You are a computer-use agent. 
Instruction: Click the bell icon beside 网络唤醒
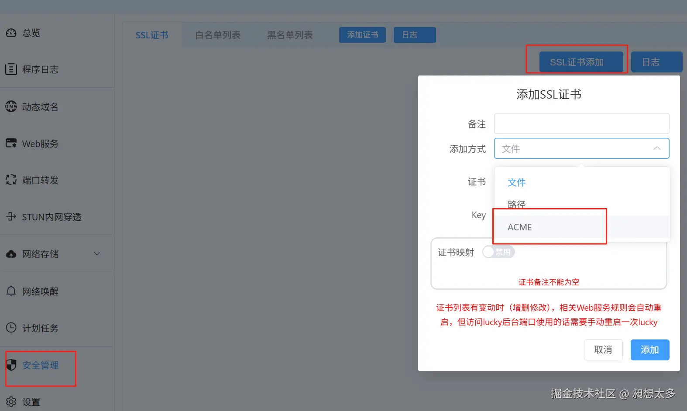tap(11, 291)
